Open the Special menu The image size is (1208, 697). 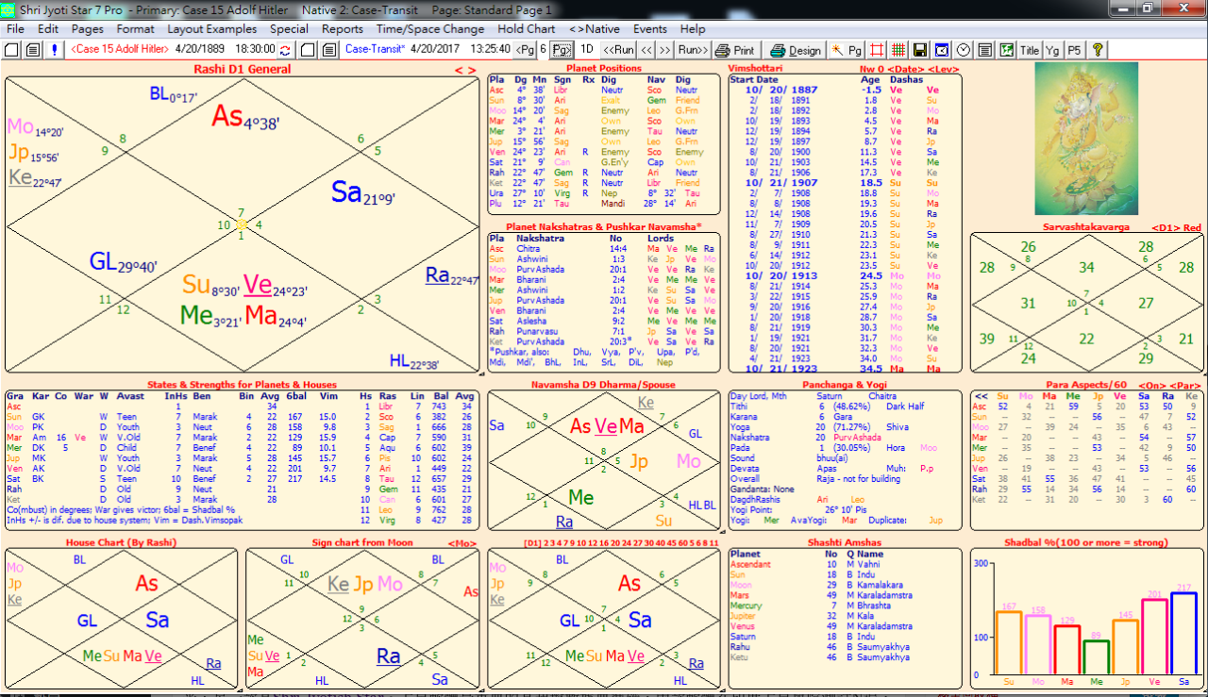(x=289, y=29)
